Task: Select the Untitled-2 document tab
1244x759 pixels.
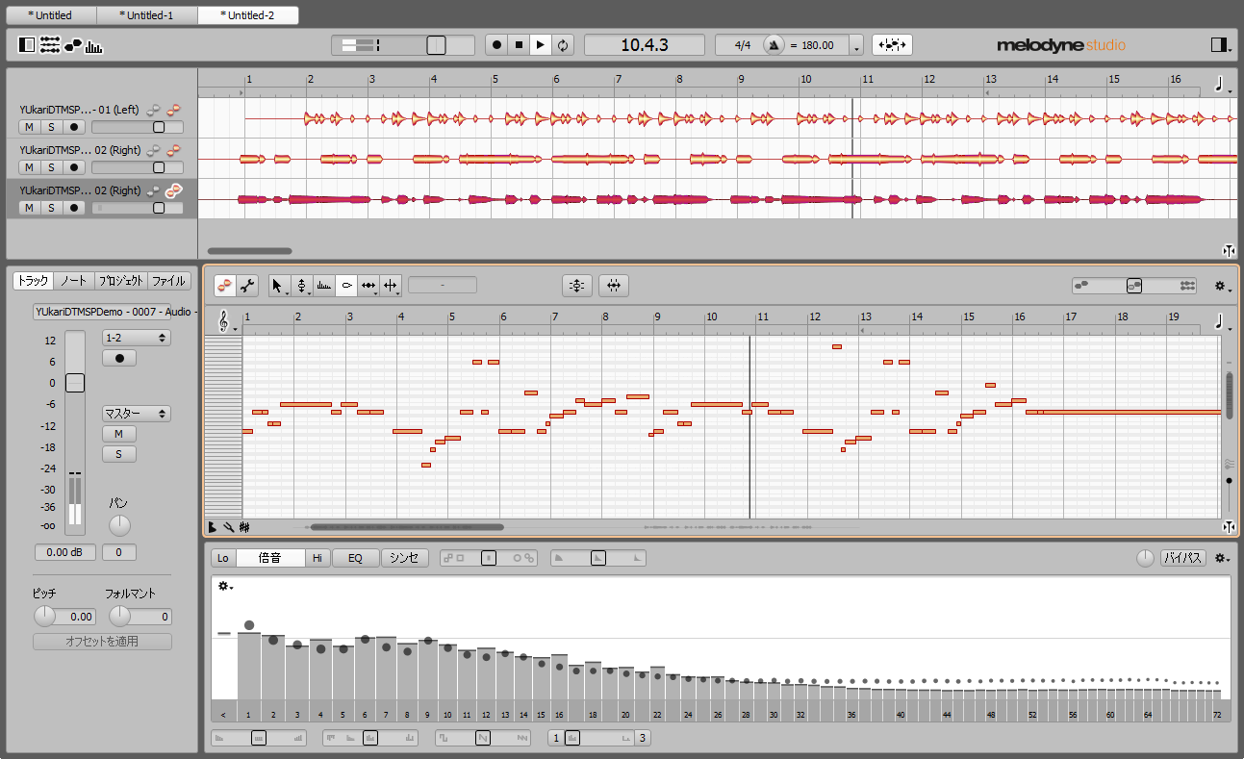Action: 247,15
